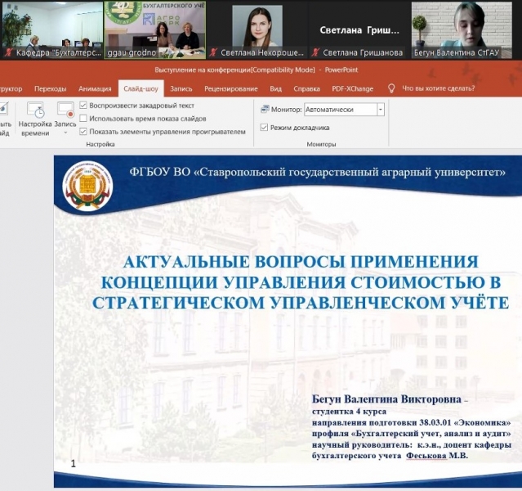Click the window title Выступление на конференции
Image resolution: width=522 pixels, height=491 pixels.
[x=203, y=70]
